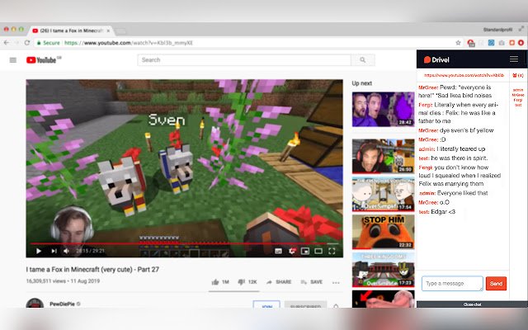Screen dimensions: 528x330
Task: Click the message 'Everyone liked that'
Action: tap(462, 193)
